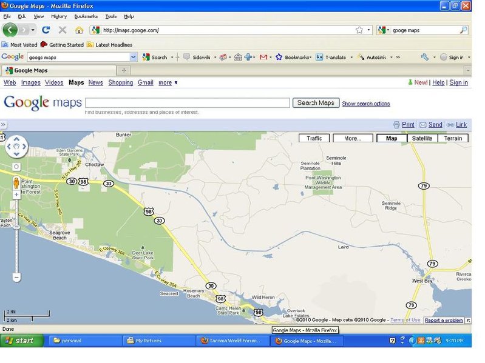Pan map up with the arrow control
This screenshot has height=363, width=485.
pos(16,139)
